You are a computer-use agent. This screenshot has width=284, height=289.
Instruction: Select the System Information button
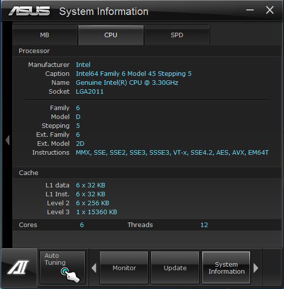pyautogui.click(x=226, y=268)
